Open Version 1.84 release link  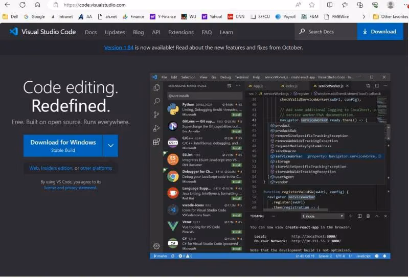[x=119, y=48]
